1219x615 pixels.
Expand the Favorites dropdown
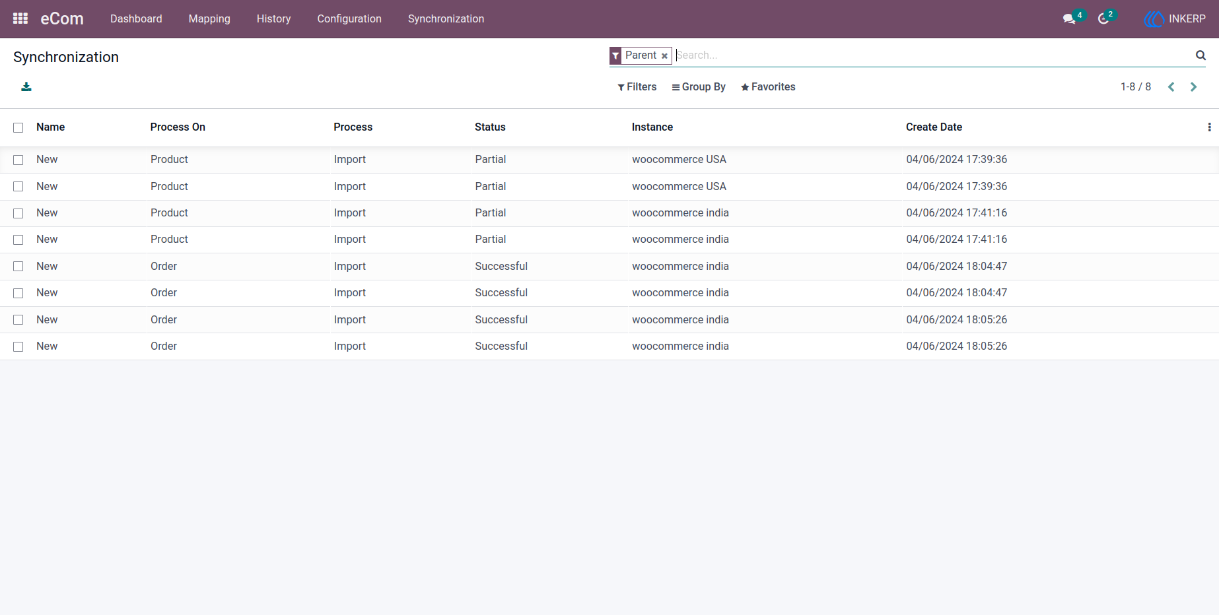pyautogui.click(x=768, y=87)
